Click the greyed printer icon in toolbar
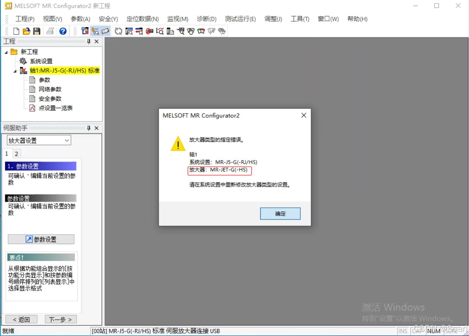Image resolution: width=469 pixels, height=336 pixels. (x=50, y=31)
